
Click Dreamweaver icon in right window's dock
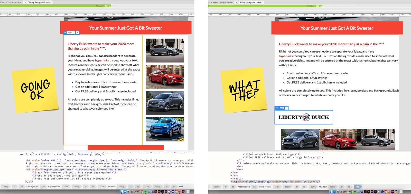click(x=393, y=191)
